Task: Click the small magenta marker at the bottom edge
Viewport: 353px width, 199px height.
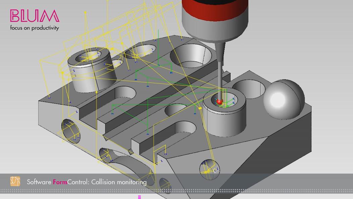Action: (139, 197)
